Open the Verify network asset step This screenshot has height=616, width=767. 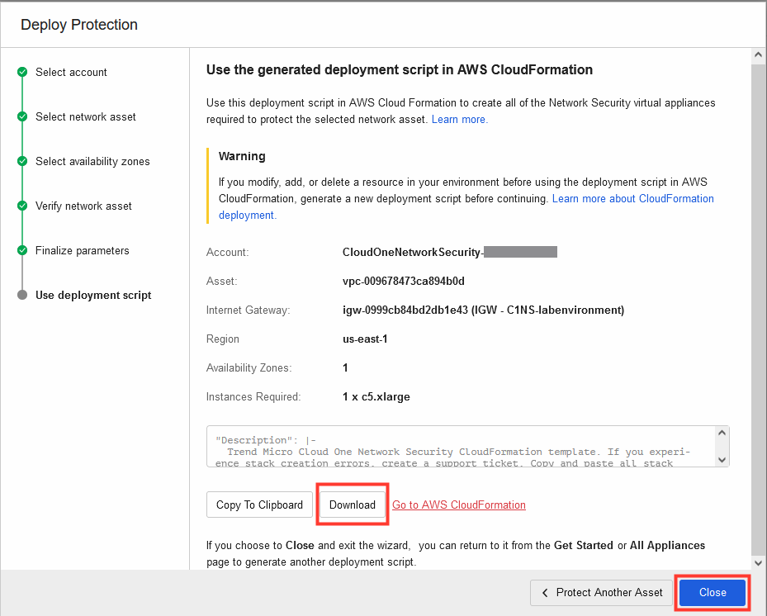click(x=83, y=206)
